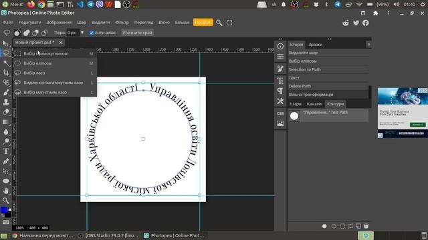The image size is (428, 240).
Task: Choose intersect selection mode
Action: point(45,33)
